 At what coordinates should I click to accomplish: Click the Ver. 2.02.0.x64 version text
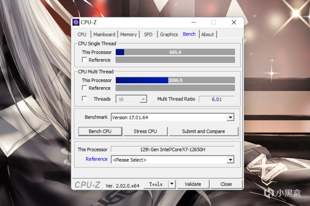[x=123, y=186]
